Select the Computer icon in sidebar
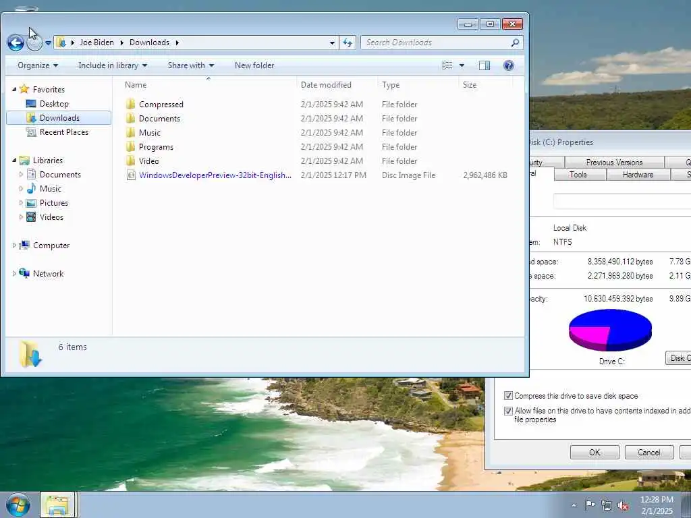The width and height of the screenshot is (691, 518). [x=25, y=245]
